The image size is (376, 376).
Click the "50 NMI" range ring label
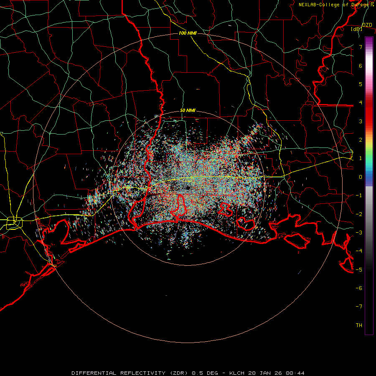tap(188, 111)
